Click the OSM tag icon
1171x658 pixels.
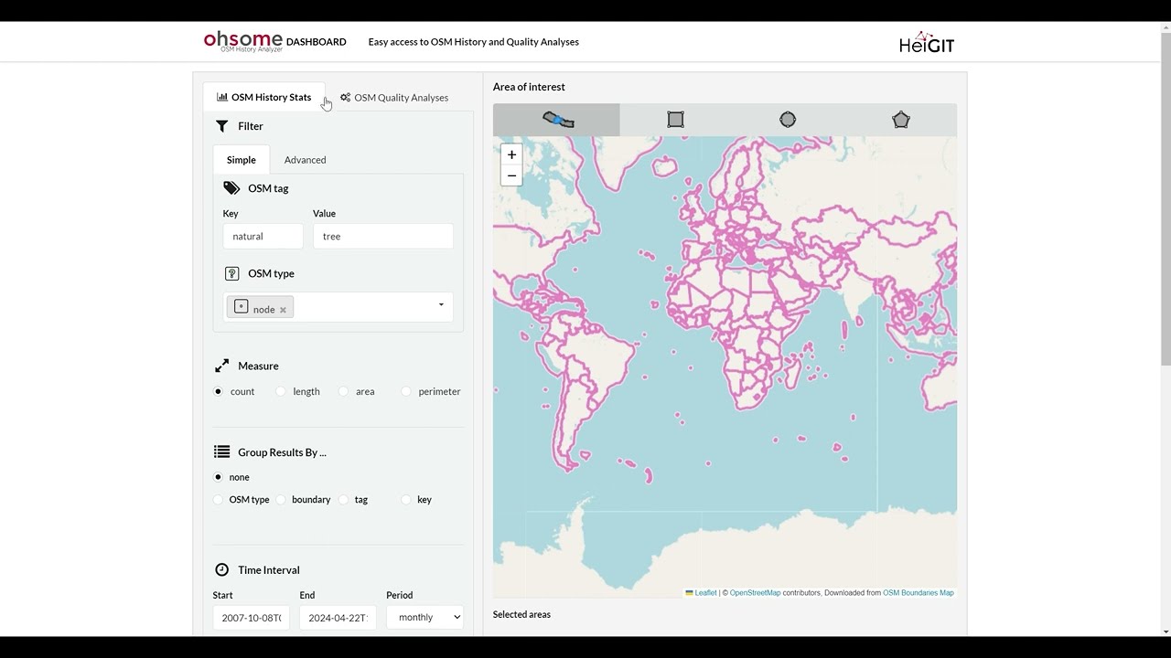(x=231, y=188)
